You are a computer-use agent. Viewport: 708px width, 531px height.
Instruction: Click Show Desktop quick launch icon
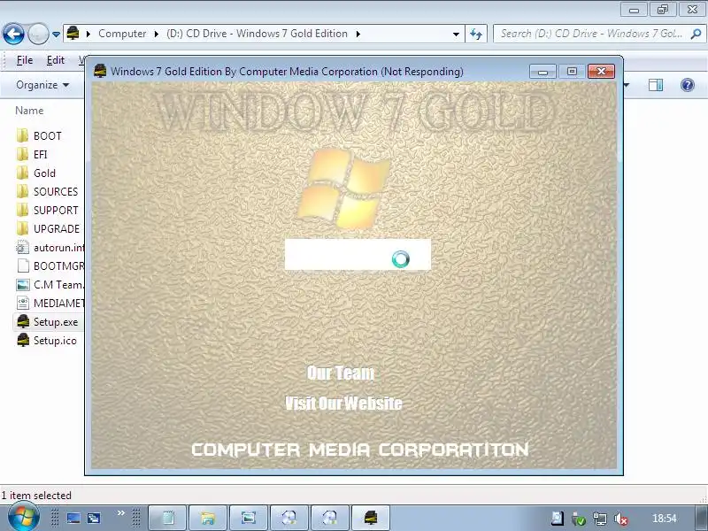[x=73, y=518]
